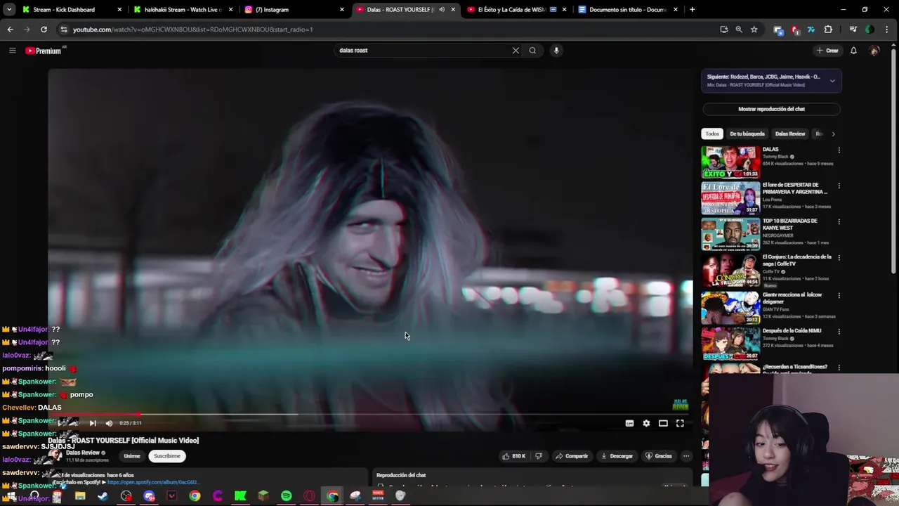Open Opera browser from taskbar

[309, 496]
